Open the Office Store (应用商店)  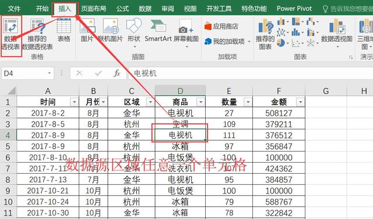[x=221, y=26]
